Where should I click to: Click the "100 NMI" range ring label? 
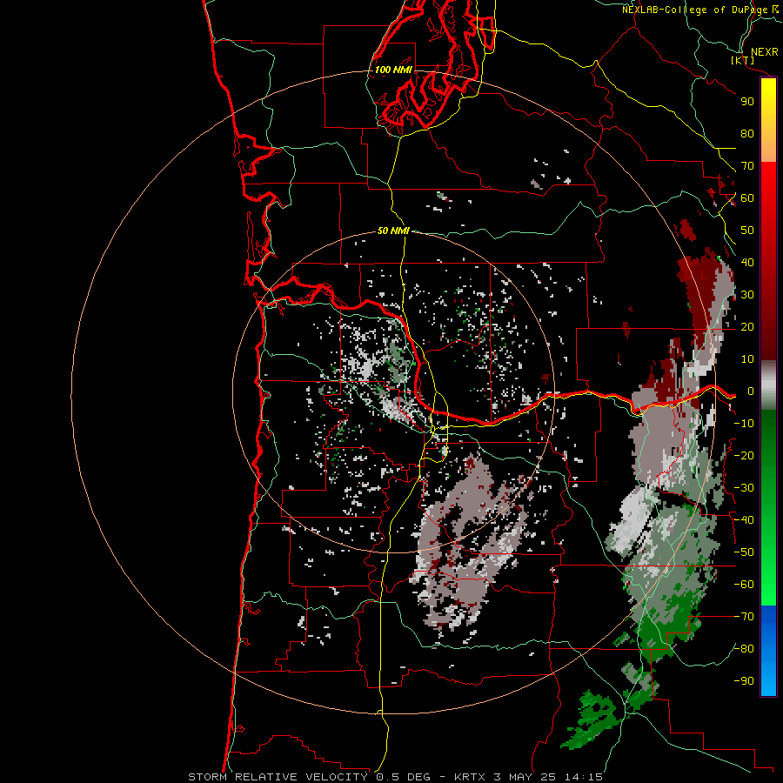(393, 70)
